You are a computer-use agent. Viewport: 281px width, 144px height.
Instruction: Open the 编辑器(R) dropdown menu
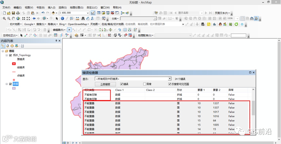click(x=59, y=30)
